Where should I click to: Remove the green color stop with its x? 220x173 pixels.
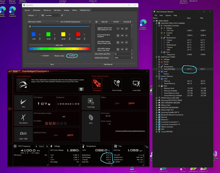click(x=54, y=34)
